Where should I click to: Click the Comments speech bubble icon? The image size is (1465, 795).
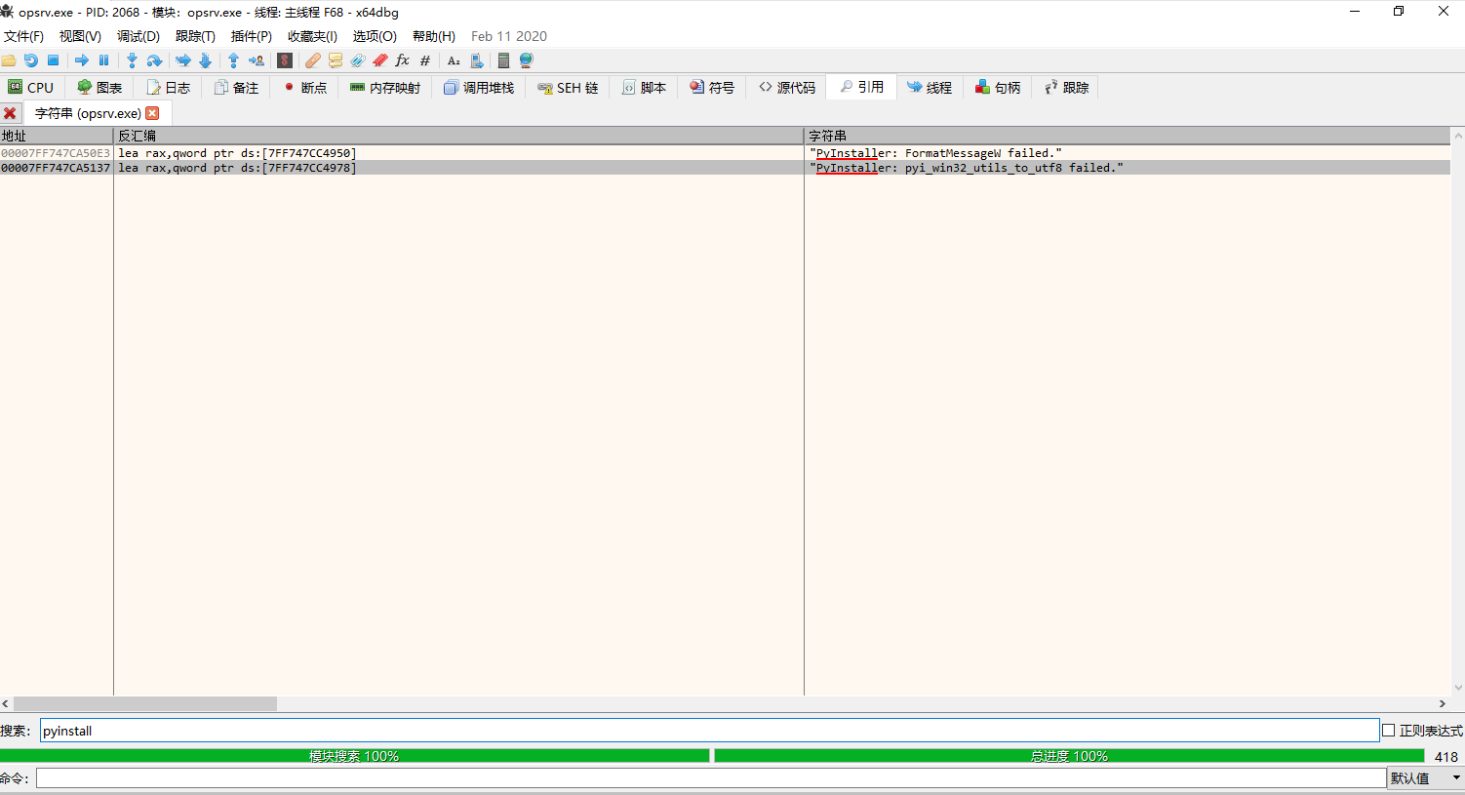pos(336,60)
